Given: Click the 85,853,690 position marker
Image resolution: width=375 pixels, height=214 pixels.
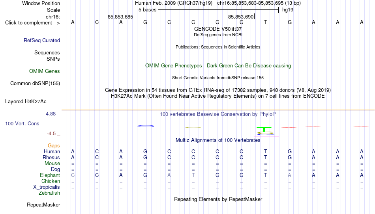Looking at the screenshot, I should tap(241, 17).
